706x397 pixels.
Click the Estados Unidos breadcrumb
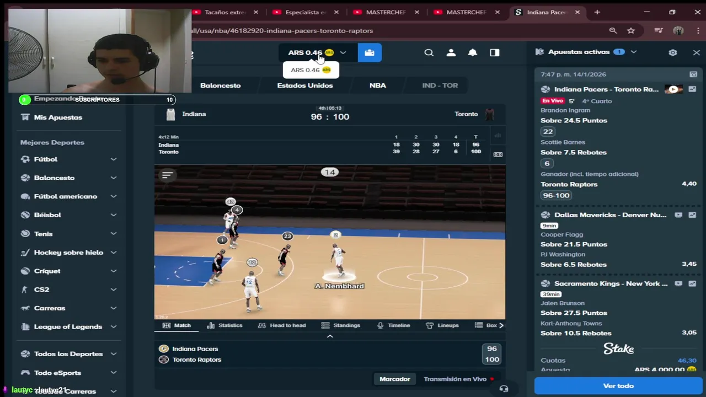point(305,85)
